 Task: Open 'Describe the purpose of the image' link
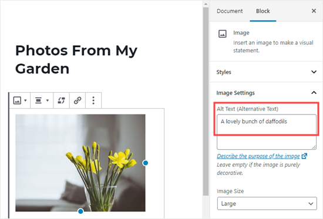(x=258, y=156)
